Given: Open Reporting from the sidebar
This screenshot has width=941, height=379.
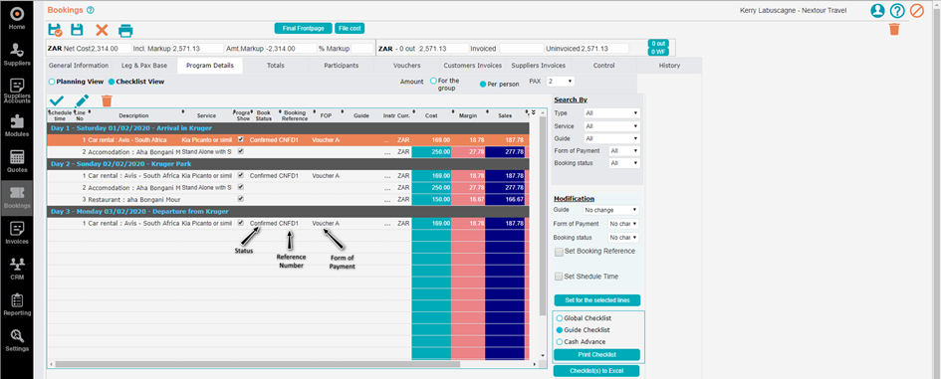Looking at the screenshot, I should [17, 304].
